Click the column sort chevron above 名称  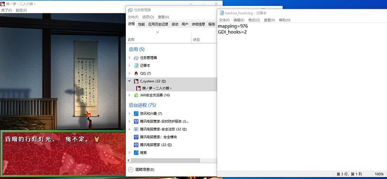pyautogui.click(x=158, y=32)
